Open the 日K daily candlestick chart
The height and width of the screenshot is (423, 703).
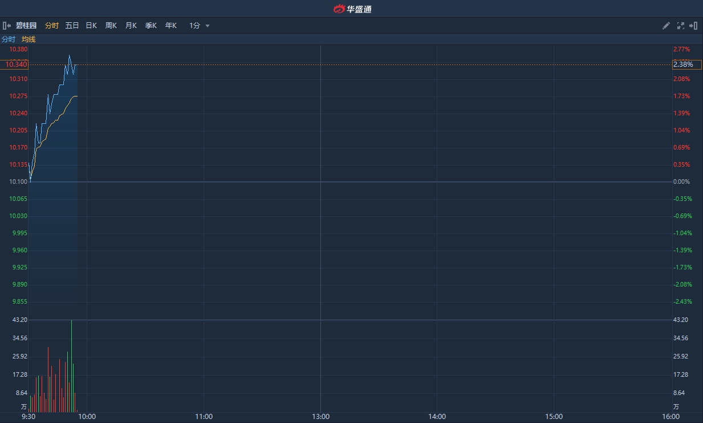(x=91, y=26)
